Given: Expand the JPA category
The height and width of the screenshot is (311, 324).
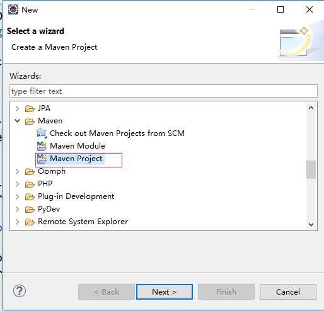Looking at the screenshot, I should 18,108.
